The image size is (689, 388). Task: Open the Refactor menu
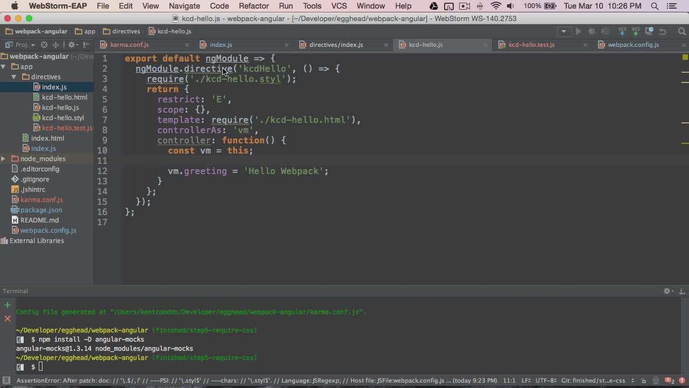pyautogui.click(x=254, y=6)
